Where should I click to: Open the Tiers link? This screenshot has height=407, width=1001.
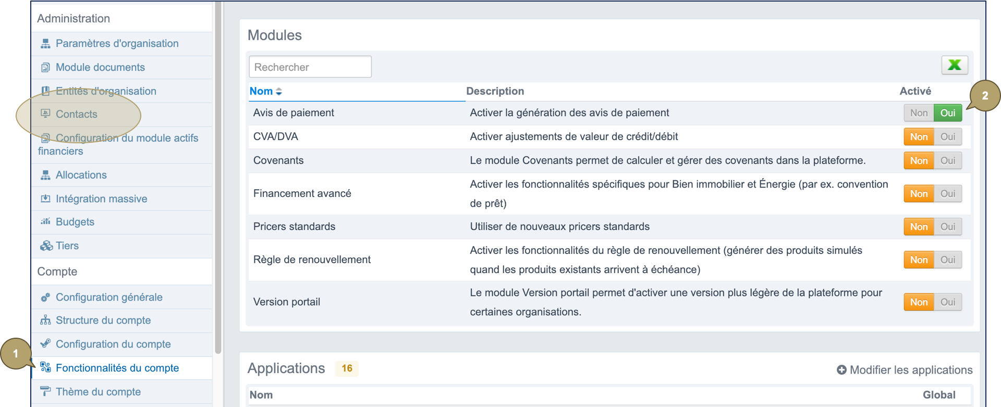click(x=67, y=245)
